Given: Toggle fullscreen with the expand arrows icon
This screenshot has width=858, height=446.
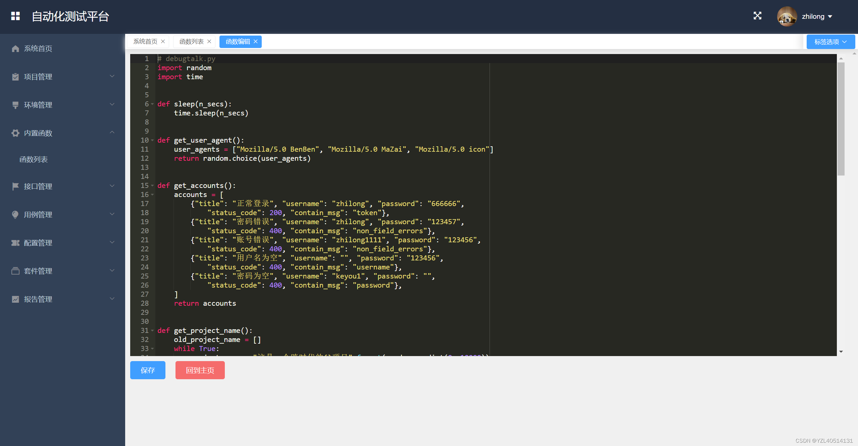Looking at the screenshot, I should (x=757, y=16).
